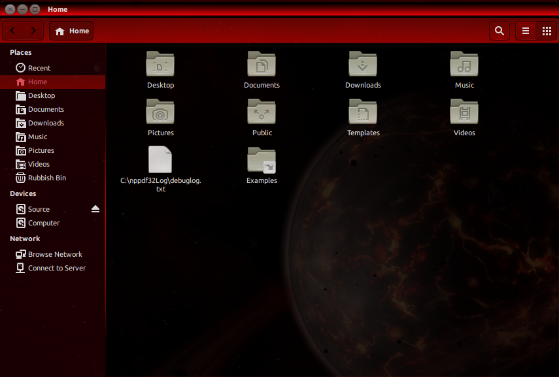This screenshot has width=559, height=377.
Task: Open Videos from the sidebar
Action: [x=52, y=164]
